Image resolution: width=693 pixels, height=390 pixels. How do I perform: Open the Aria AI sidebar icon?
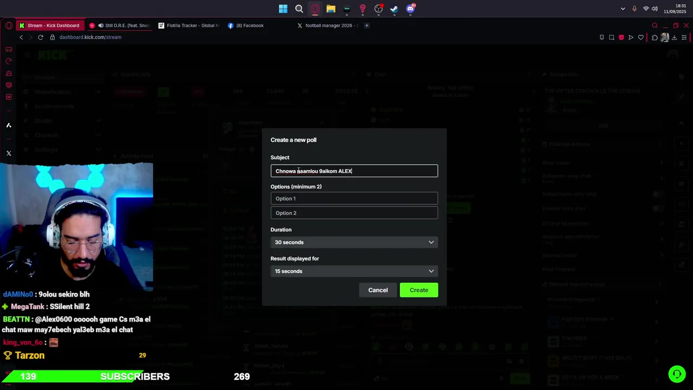[x=9, y=125]
